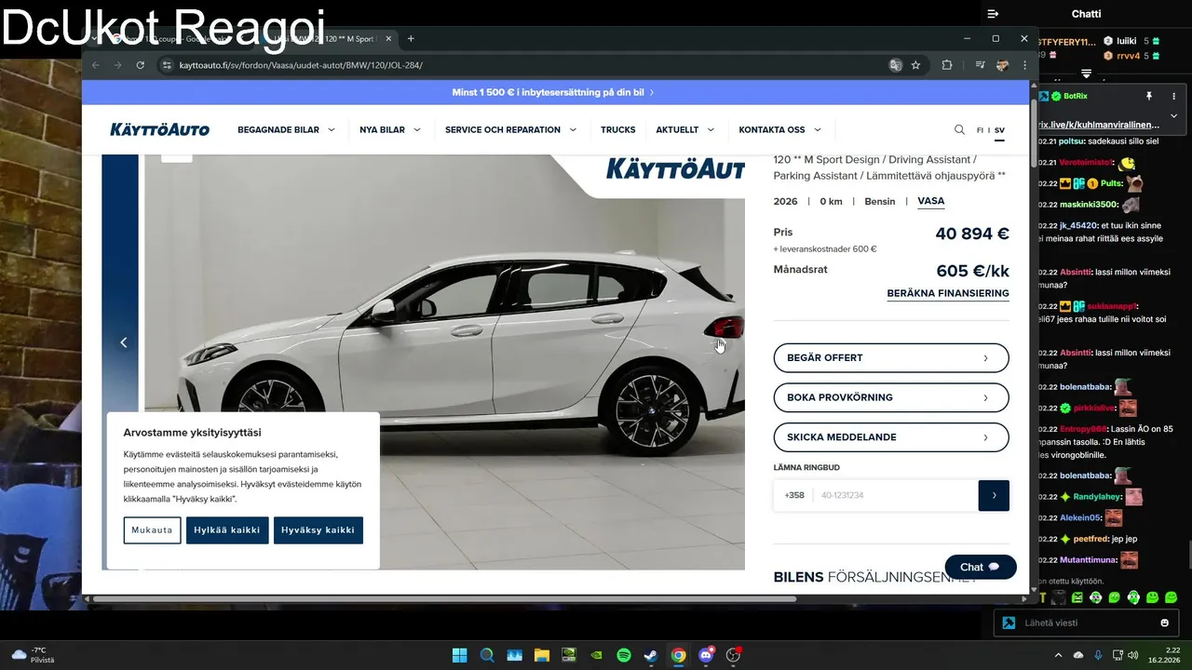Open Windows Search from the taskbar
The width and height of the screenshot is (1192, 670).
point(486,655)
